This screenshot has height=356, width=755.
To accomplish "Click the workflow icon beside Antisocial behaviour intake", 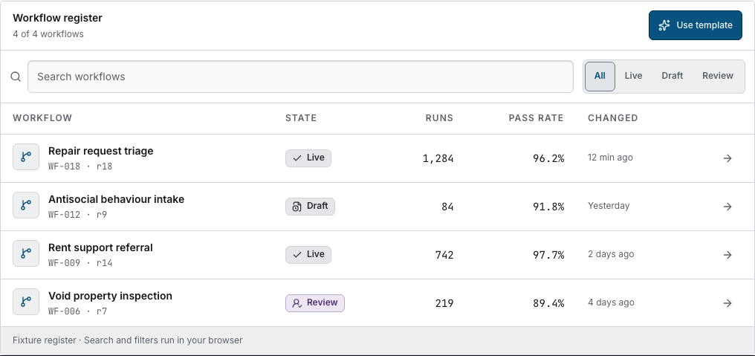I will (x=26, y=205).
